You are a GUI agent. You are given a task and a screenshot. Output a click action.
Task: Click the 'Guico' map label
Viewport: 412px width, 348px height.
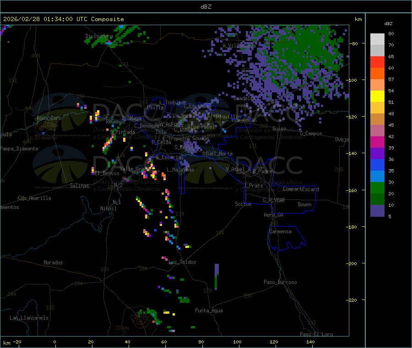pos(279,128)
